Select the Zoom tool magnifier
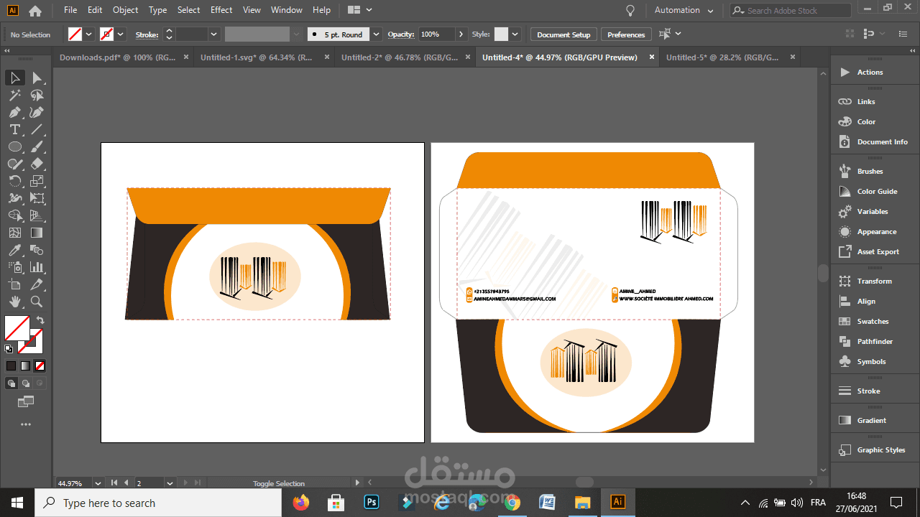The image size is (920, 517). [x=37, y=302]
